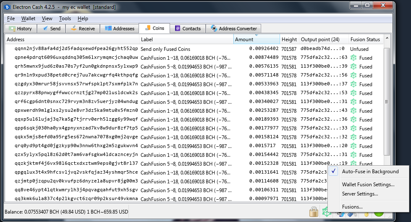The width and height of the screenshot is (411, 222).
Task: Open the Address Converter tab
Action: [234, 29]
